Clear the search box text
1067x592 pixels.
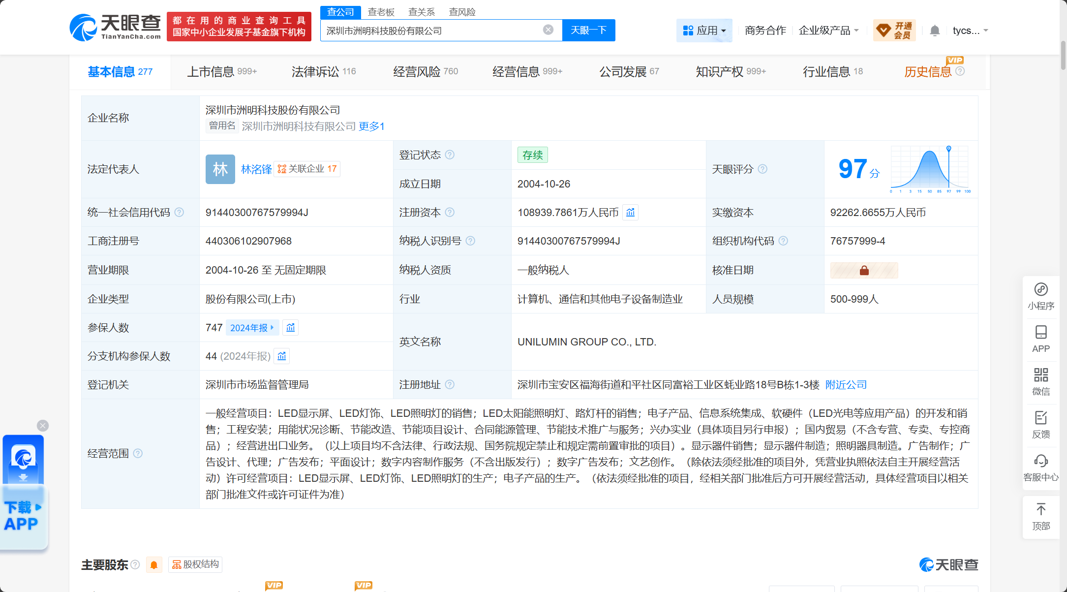point(548,30)
